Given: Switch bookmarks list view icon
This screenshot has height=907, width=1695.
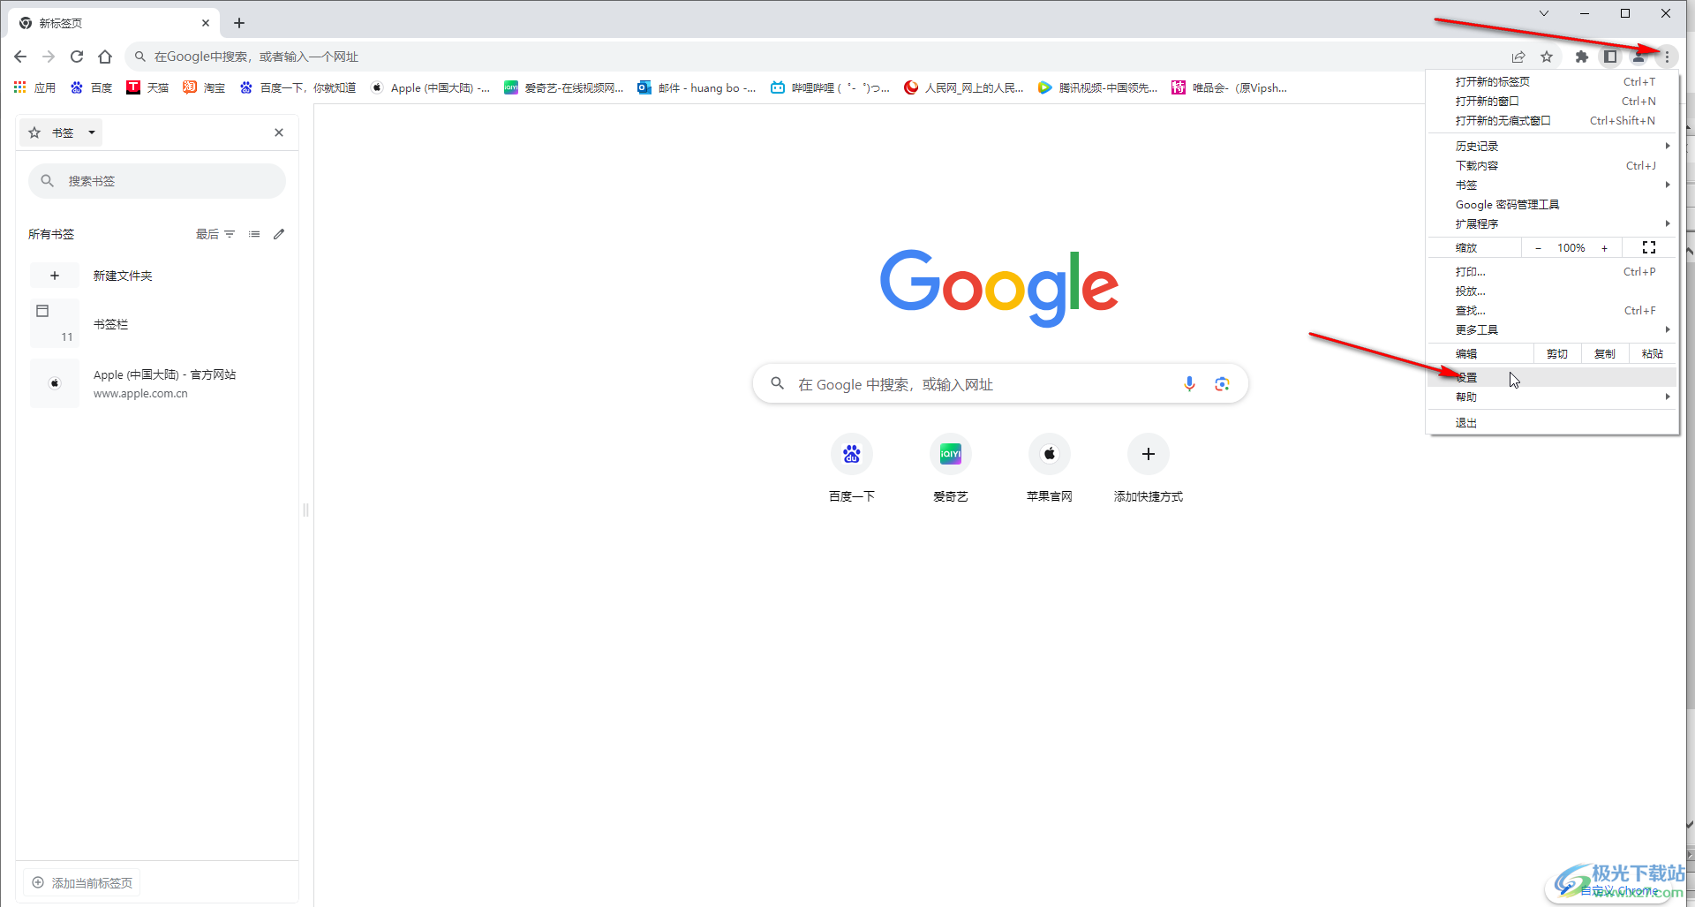Looking at the screenshot, I should (254, 234).
